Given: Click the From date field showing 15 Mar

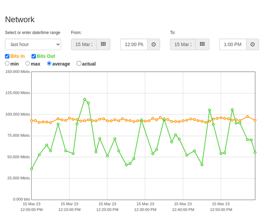Looking at the screenshot, I should pos(84,44).
